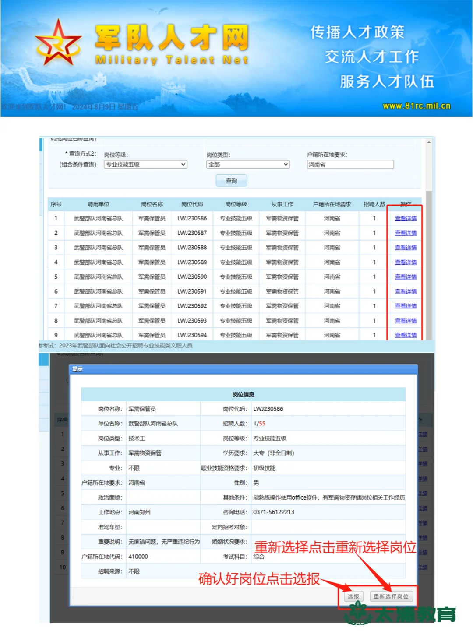Click the 序号 column header
This screenshot has height=631, width=473.
click(56, 204)
